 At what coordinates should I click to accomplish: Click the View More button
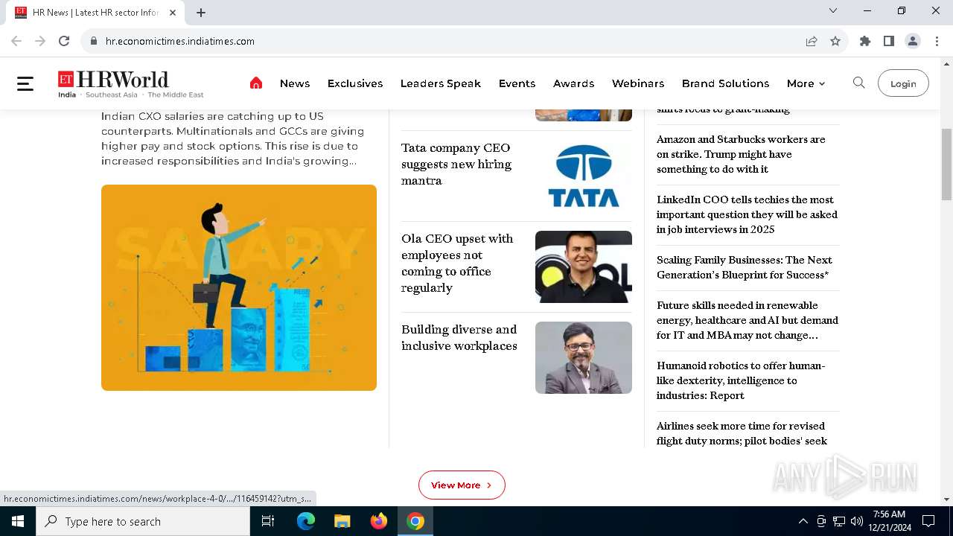click(x=462, y=485)
